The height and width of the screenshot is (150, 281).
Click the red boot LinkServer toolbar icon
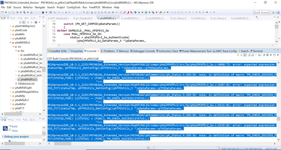(x=128, y=12)
